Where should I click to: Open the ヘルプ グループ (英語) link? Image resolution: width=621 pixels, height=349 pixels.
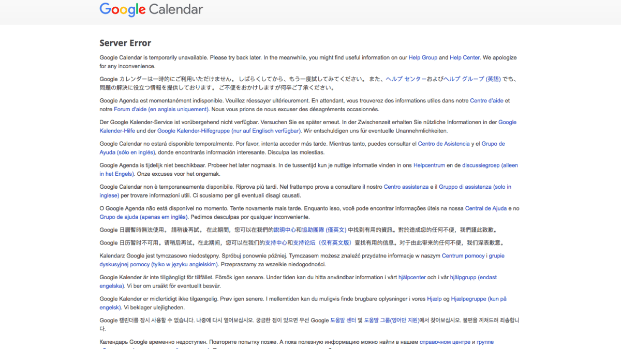pyautogui.click(x=472, y=79)
